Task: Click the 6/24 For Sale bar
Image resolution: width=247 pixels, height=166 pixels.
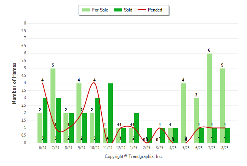Action: [40, 128]
